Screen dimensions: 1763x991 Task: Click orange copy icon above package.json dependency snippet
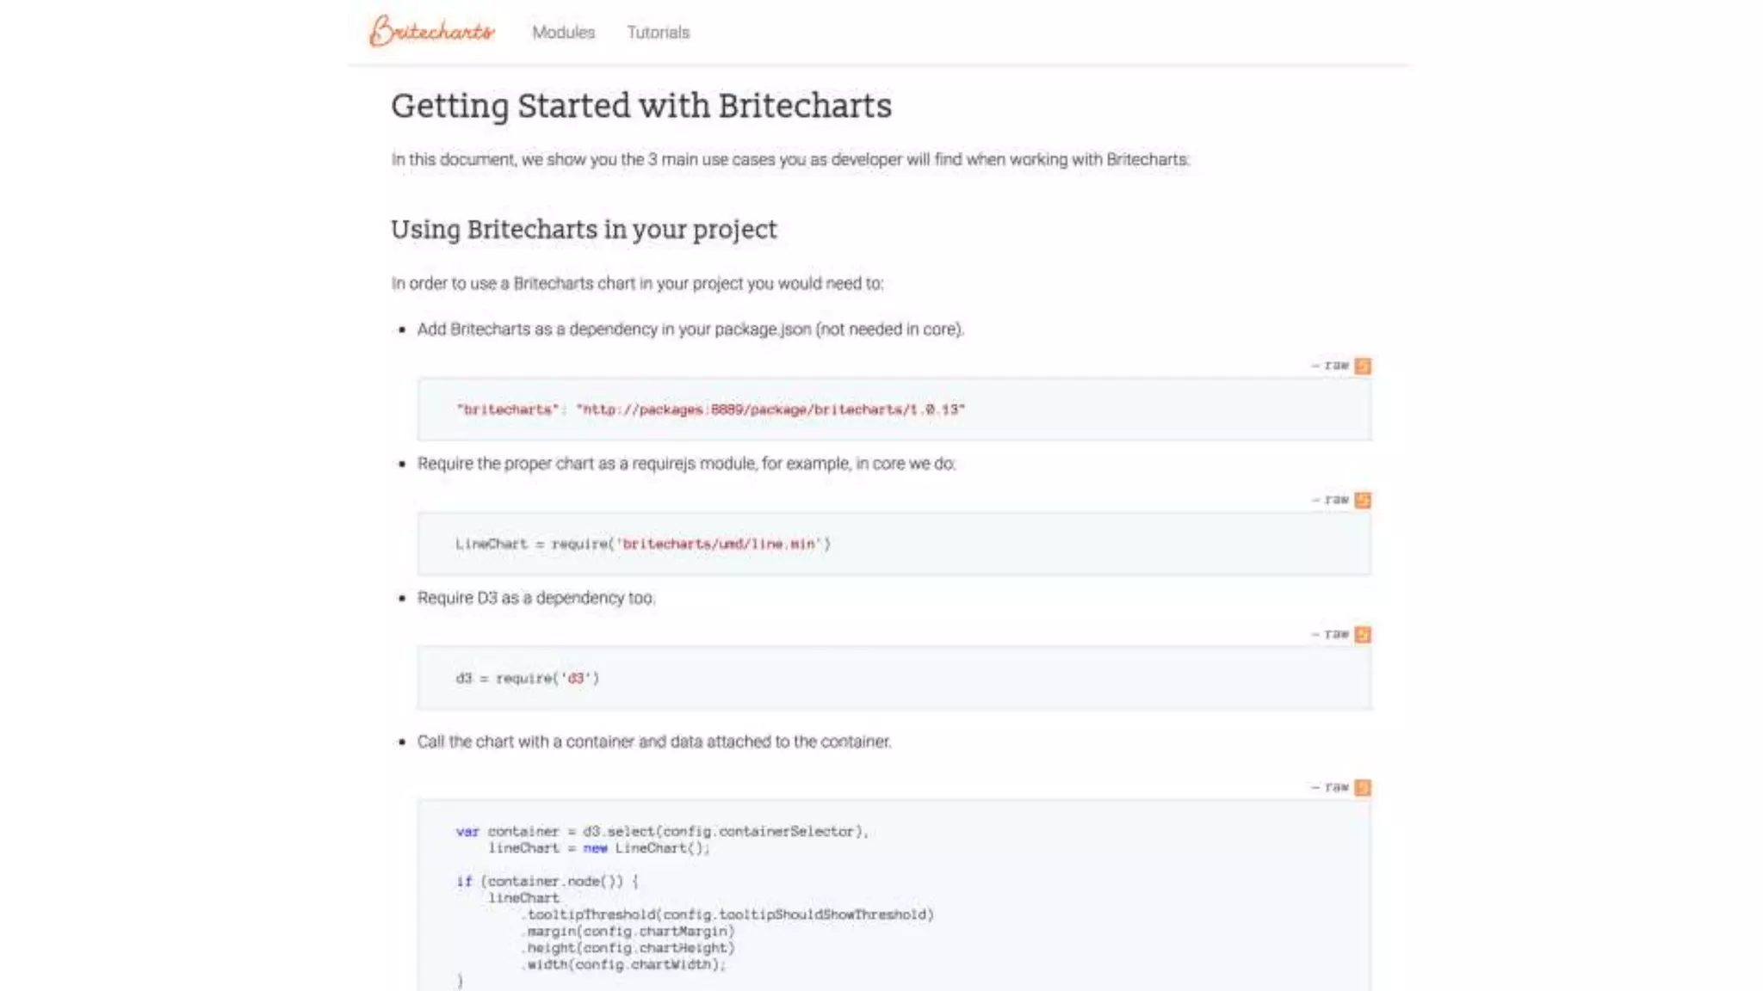pos(1363,366)
